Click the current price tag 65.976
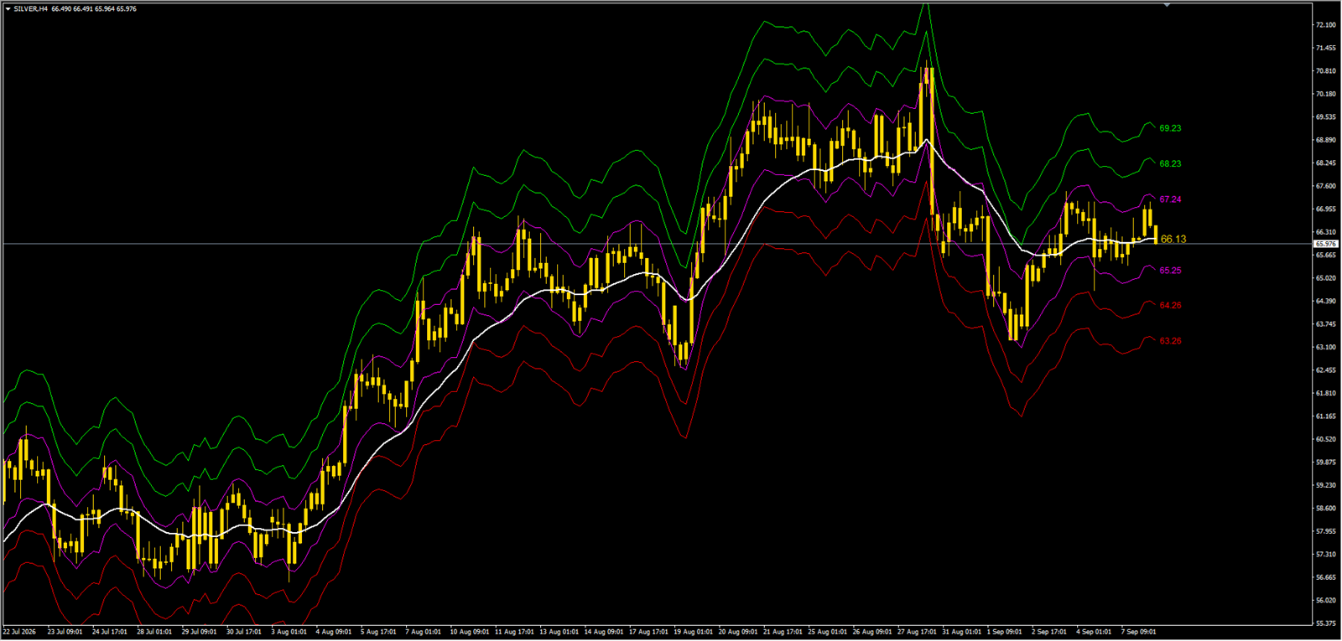Viewport: 1342px width, 641px height. [x=1325, y=244]
